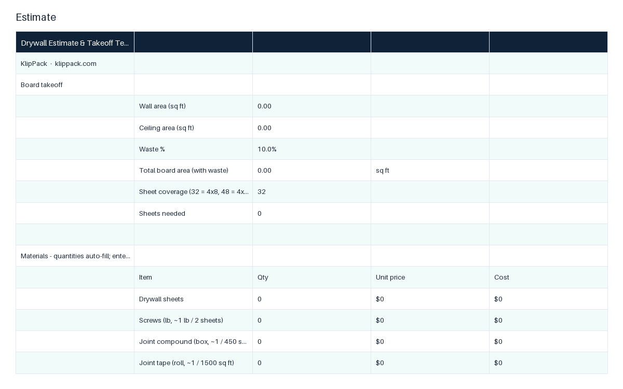Click the Materials quantities auto-fill section cell

pyautogui.click(x=75, y=256)
